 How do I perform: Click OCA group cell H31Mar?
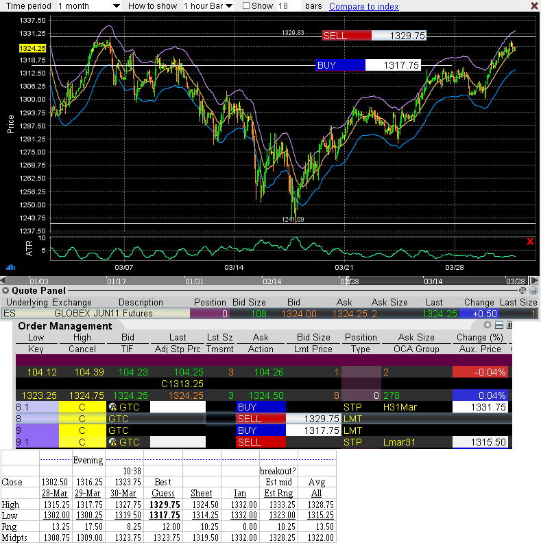coord(416,407)
